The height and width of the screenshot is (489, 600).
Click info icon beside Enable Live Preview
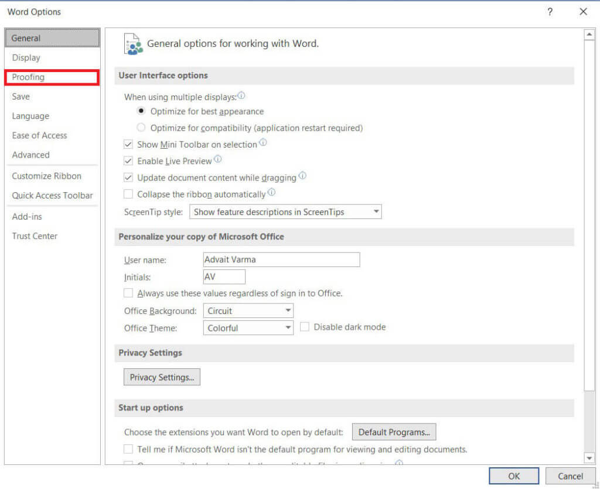(218, 159)
